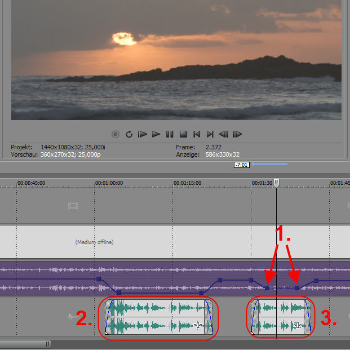Click the horizontal timeline scrollbar thumb
350x350 pixels.
click(25, 344)
